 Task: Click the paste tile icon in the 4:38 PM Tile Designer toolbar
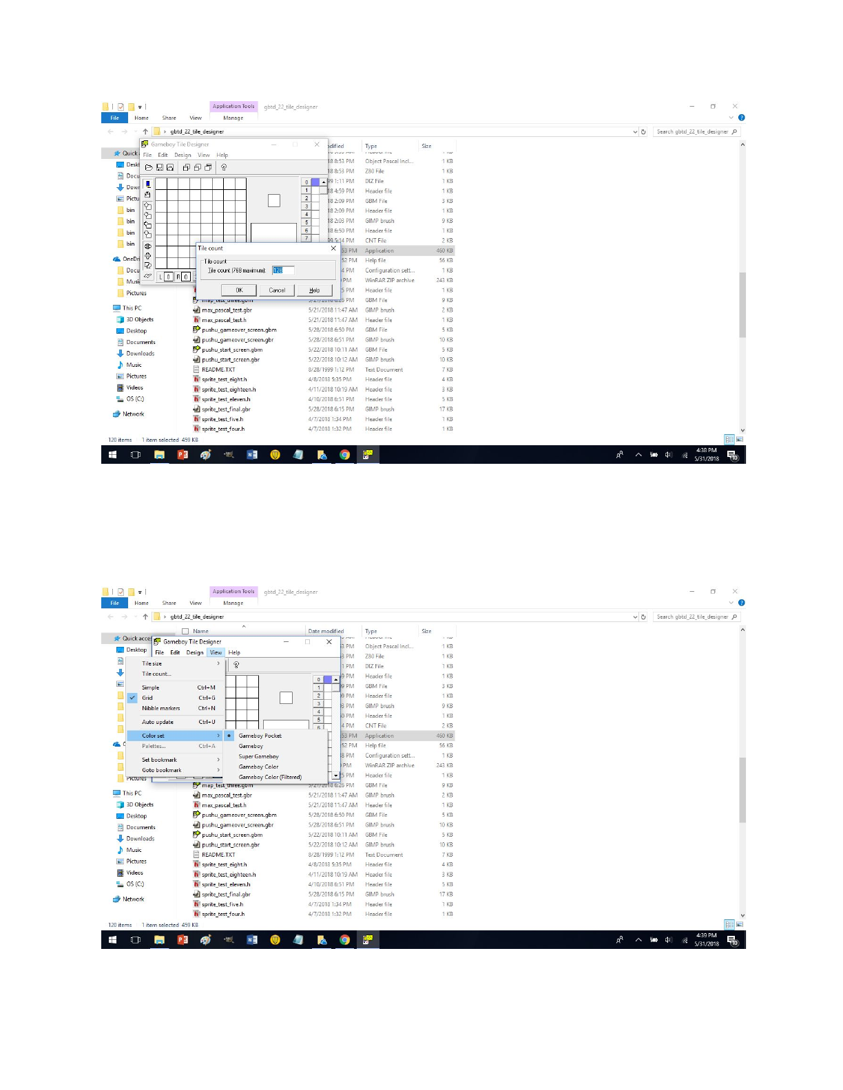pos(208,167)
